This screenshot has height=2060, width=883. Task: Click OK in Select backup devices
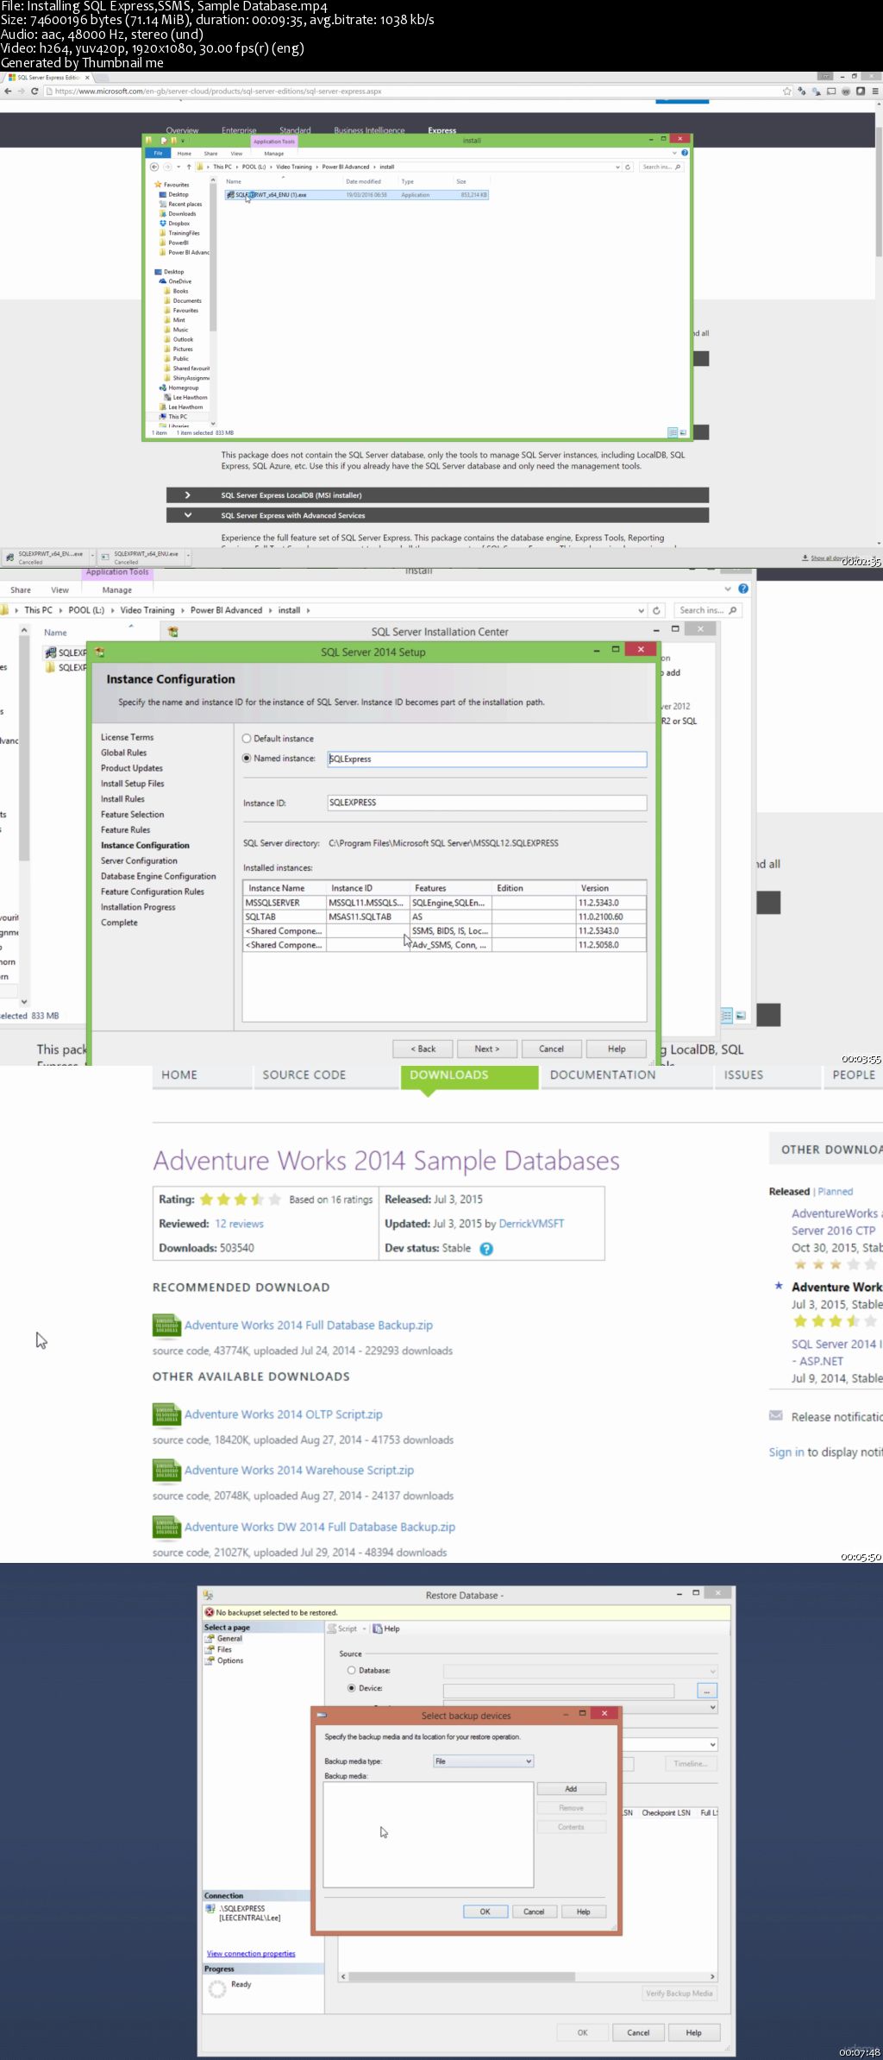click(485, 1912)
